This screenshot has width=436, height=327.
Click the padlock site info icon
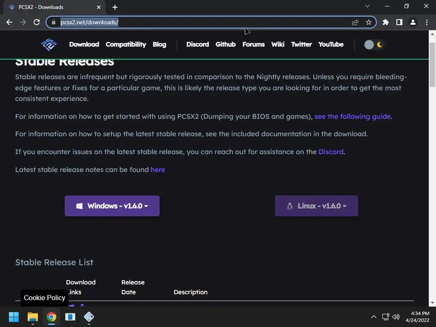coord(54,22)
